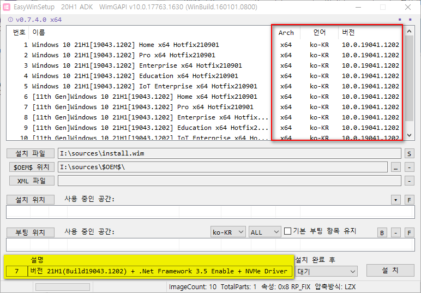Screen dimensions: 421x293
Task: Open the 설치 파일 file chooser button
Action: [31, 153]
